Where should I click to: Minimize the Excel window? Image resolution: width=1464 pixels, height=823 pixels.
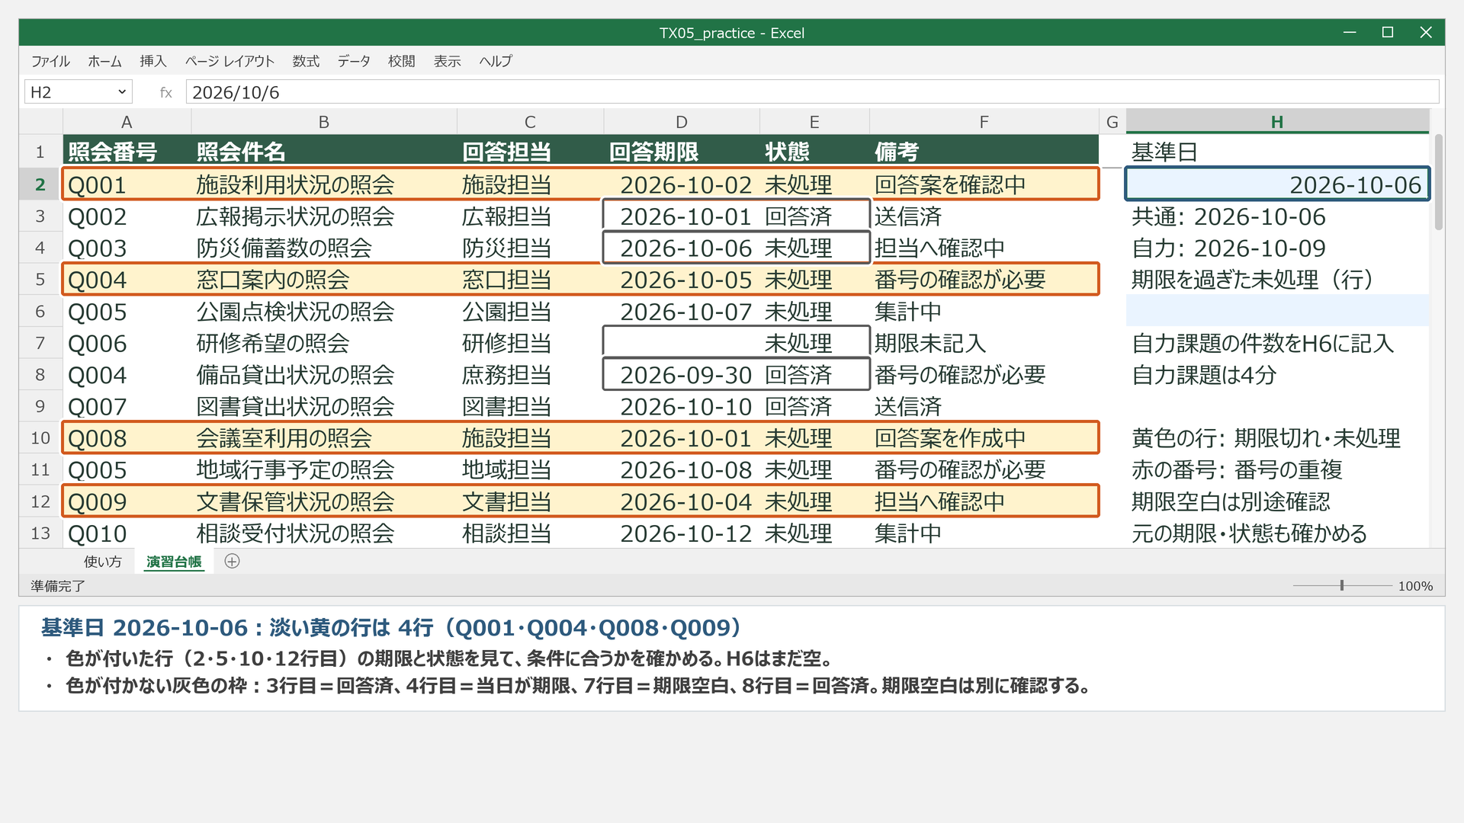(x=1350, y=33)
